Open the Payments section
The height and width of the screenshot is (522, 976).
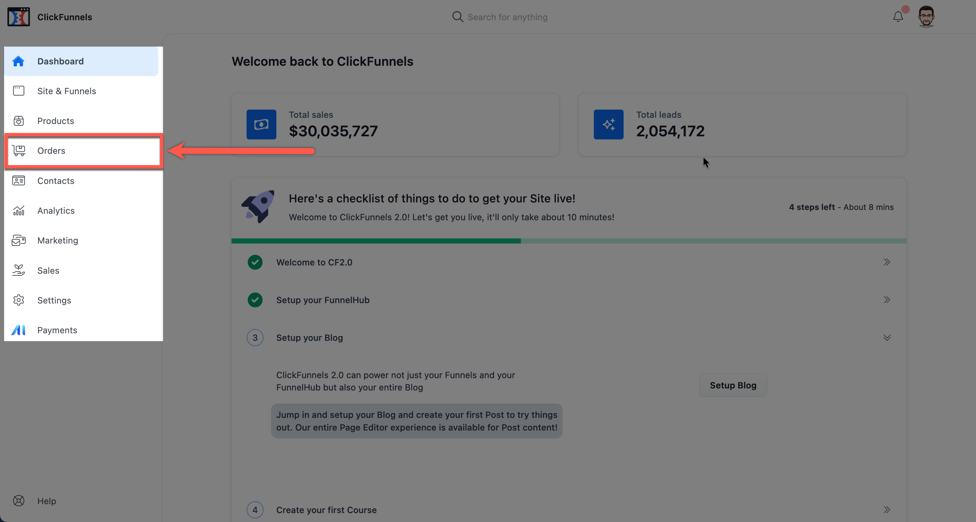[x=81, y=330]
